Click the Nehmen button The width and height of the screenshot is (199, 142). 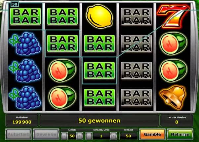click(x=180, y=134)
